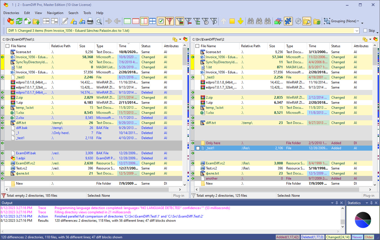Open the Navigation menu
Viewport: 380px width, 240px height.
point(55,13)
